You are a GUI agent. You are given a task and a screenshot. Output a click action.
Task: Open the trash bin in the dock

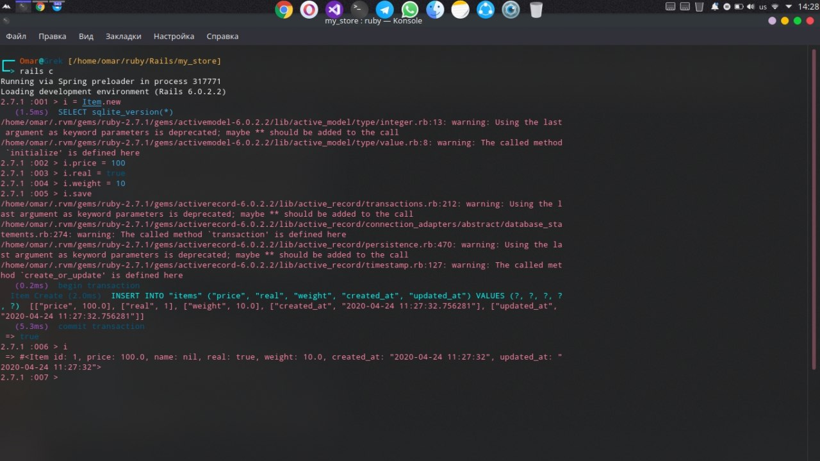[536, 10]
